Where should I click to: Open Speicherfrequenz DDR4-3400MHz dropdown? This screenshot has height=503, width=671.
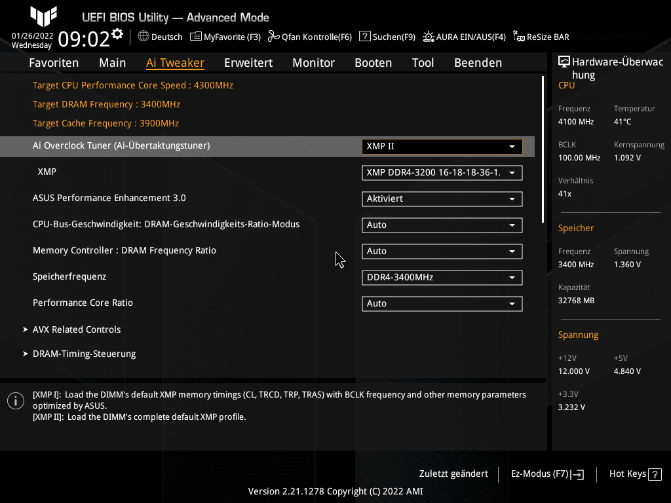(x=442, y=278)
